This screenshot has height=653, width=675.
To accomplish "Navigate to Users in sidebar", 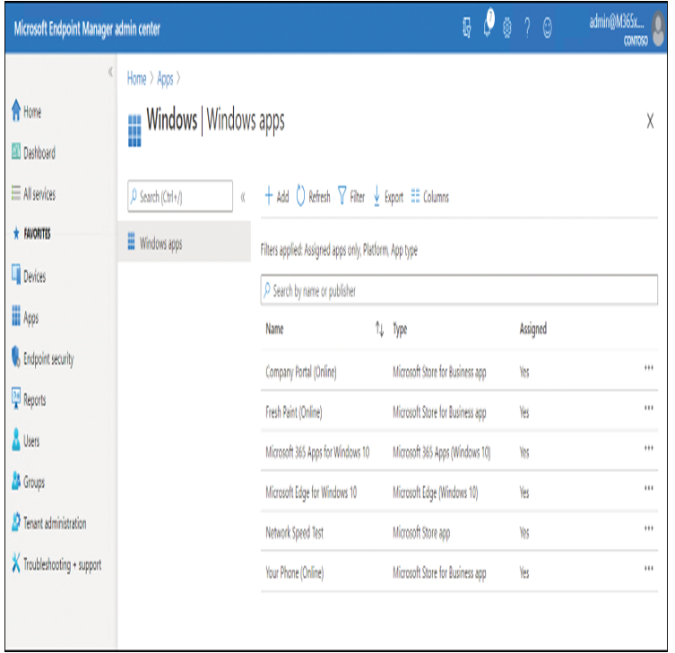I will [25, 441].
